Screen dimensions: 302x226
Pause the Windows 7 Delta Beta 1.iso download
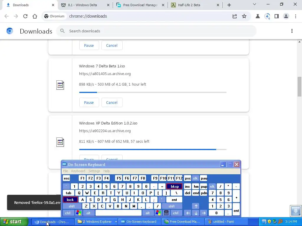(x=89, y=102)
